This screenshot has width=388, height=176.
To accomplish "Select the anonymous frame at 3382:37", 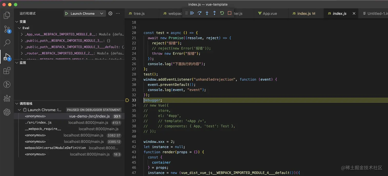I will (70, 135).
